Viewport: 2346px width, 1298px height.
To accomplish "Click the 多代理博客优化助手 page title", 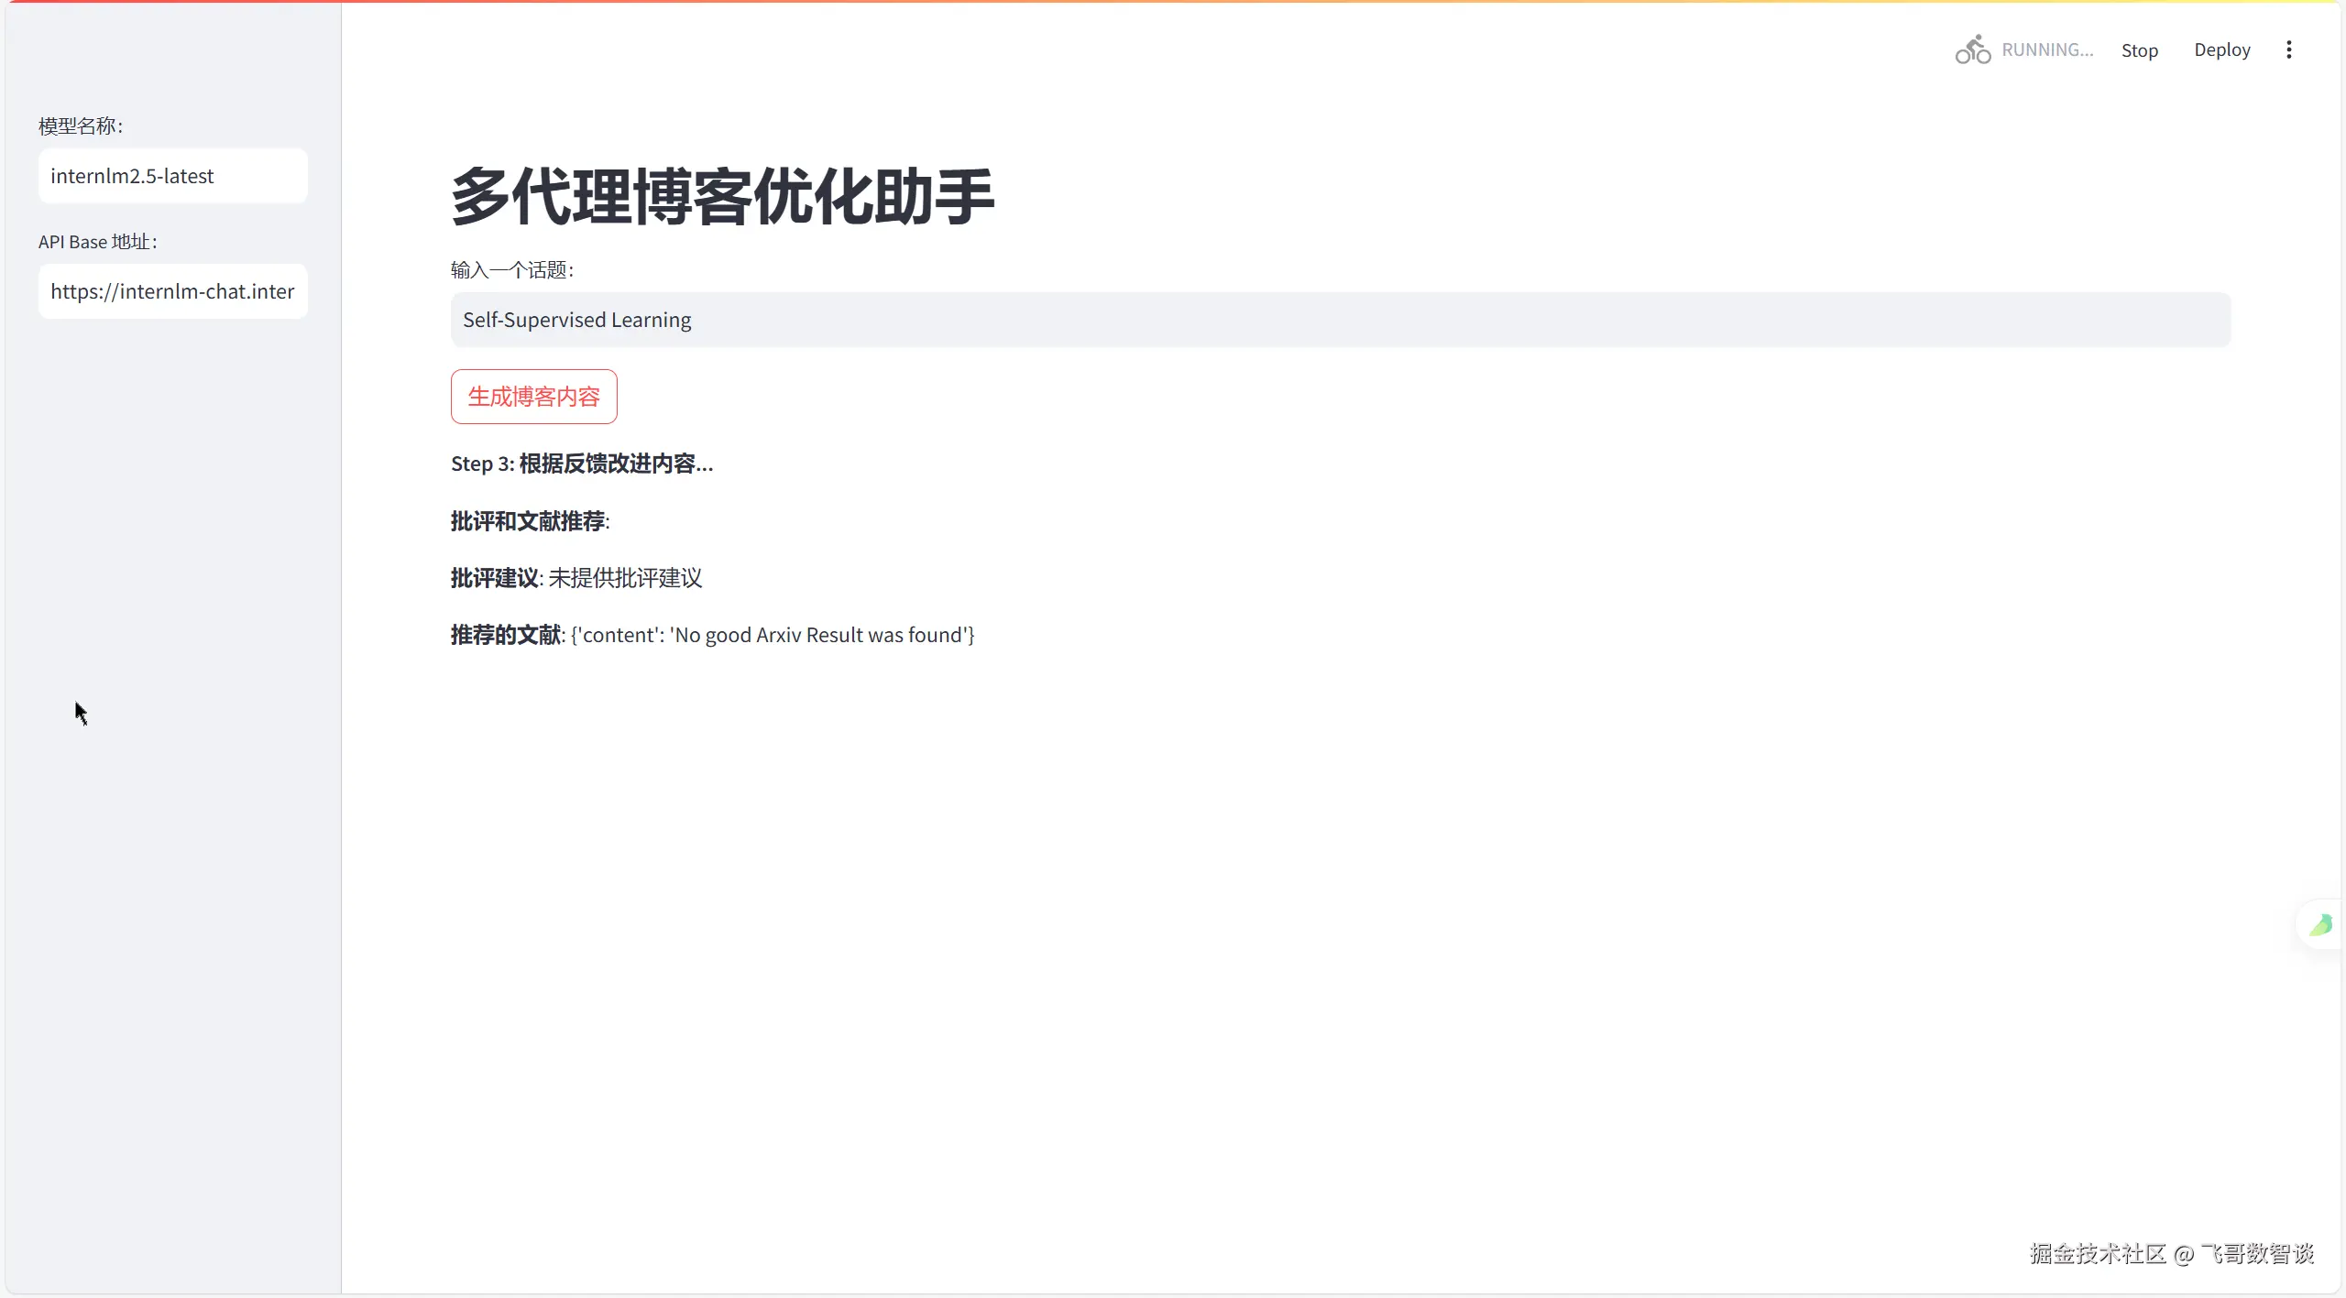I will [x=722, y=196].
